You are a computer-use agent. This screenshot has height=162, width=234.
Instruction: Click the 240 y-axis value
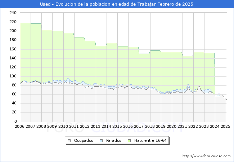(x=13, y=13)
